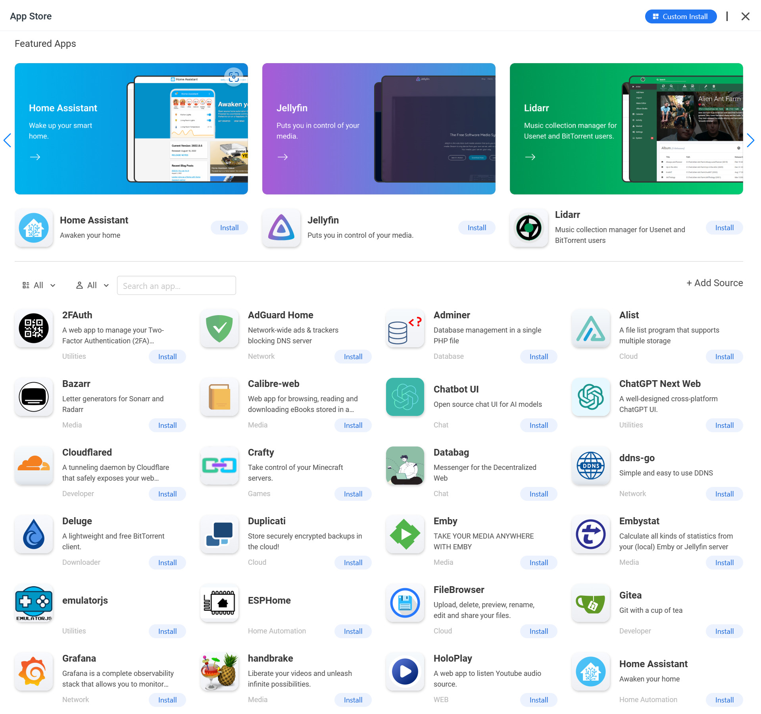Click the emulatorjs gamepad icon
Screen dimensions: 761x714
[x=34, y=603]
